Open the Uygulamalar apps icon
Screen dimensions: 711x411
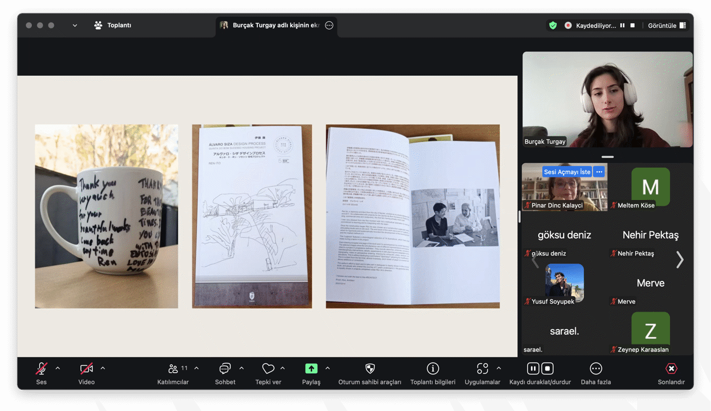[x=482, y=369]
